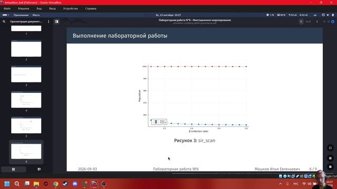This screenshot has height=189, width=337.
Task: Click the keyboard layout indicator in the guest panel
Action: click(x=315, y=15)
